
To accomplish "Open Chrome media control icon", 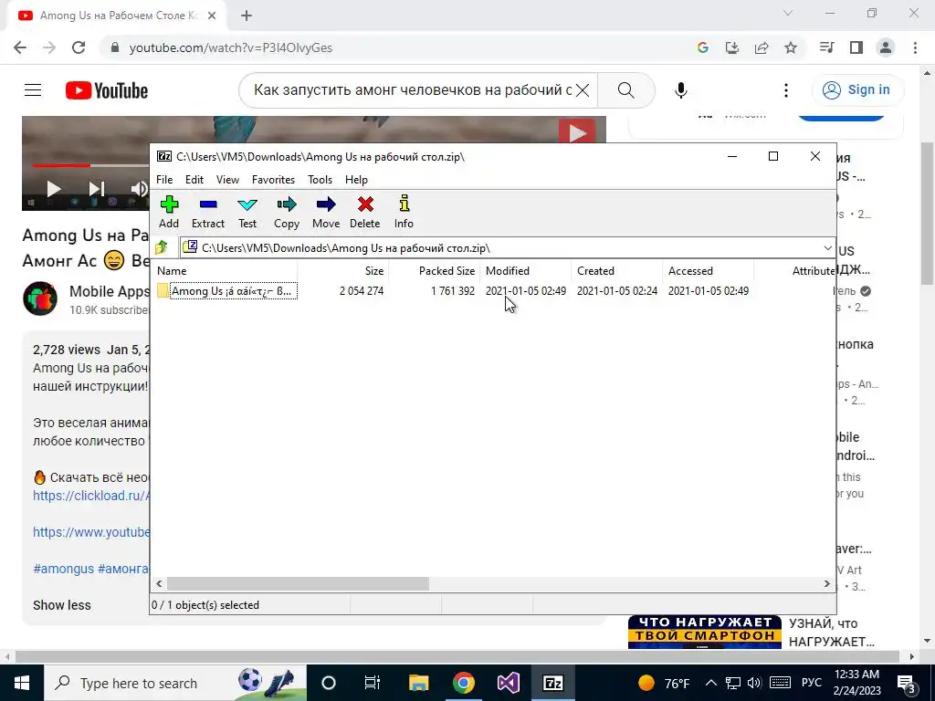I will pos(826,47).
